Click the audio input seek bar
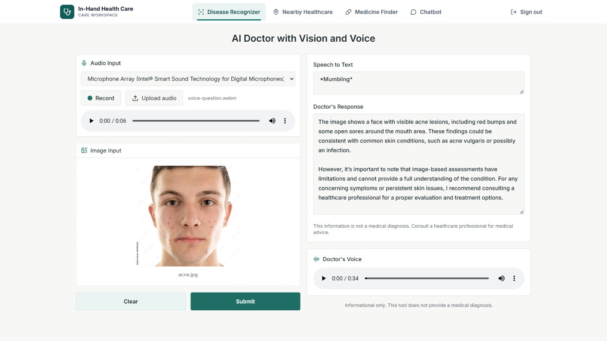Screen dimensions: 607x341 (196, 121)
